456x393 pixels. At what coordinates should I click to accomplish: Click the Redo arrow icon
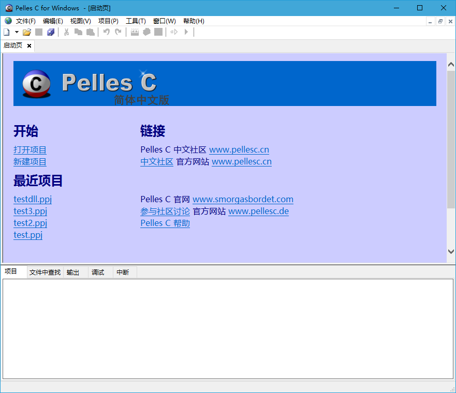click(x=118, y=32)
